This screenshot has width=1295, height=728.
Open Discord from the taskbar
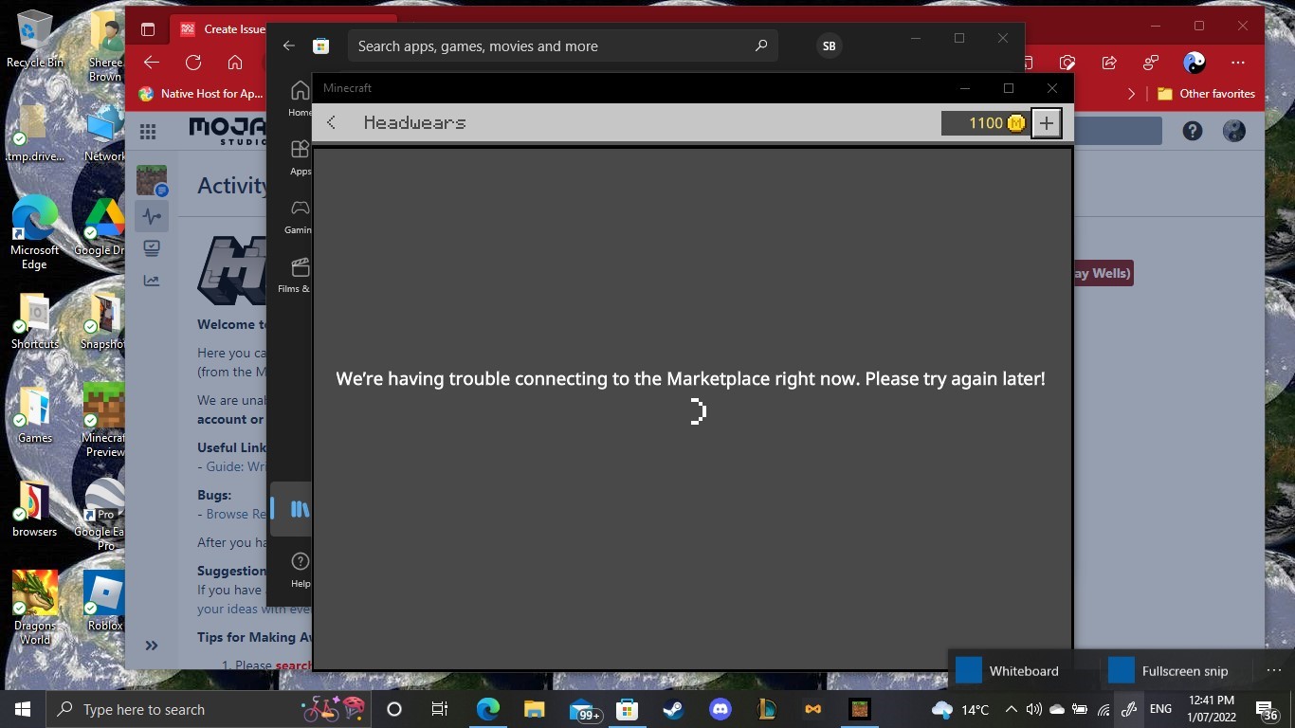720,709
